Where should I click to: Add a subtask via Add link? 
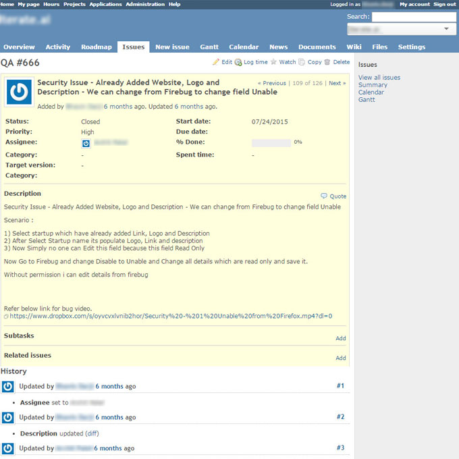[x=341, y=338]
